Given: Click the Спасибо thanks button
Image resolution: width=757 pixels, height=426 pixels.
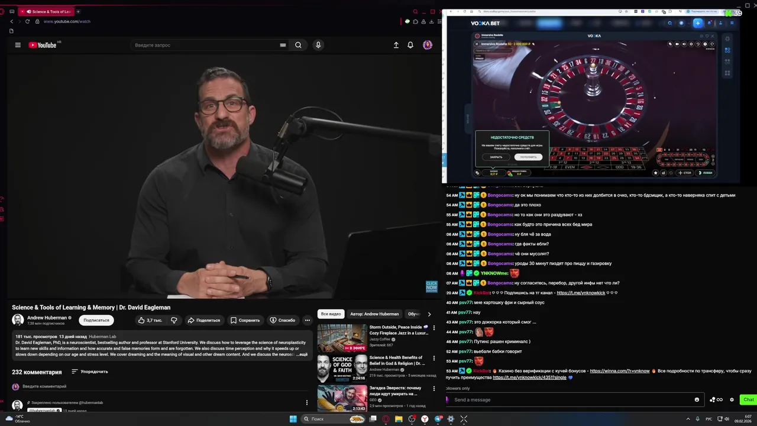Looking at the screenshot, I should (282, 320).
